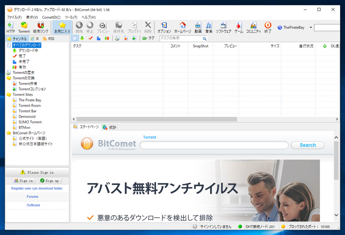Image resolution: width=345 pixels, height=235 pixels.
Task: Click the task search magnifier icon
Action: coord(205,39)
